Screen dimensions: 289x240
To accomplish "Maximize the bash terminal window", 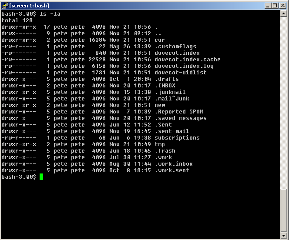I will coord(275,6).
